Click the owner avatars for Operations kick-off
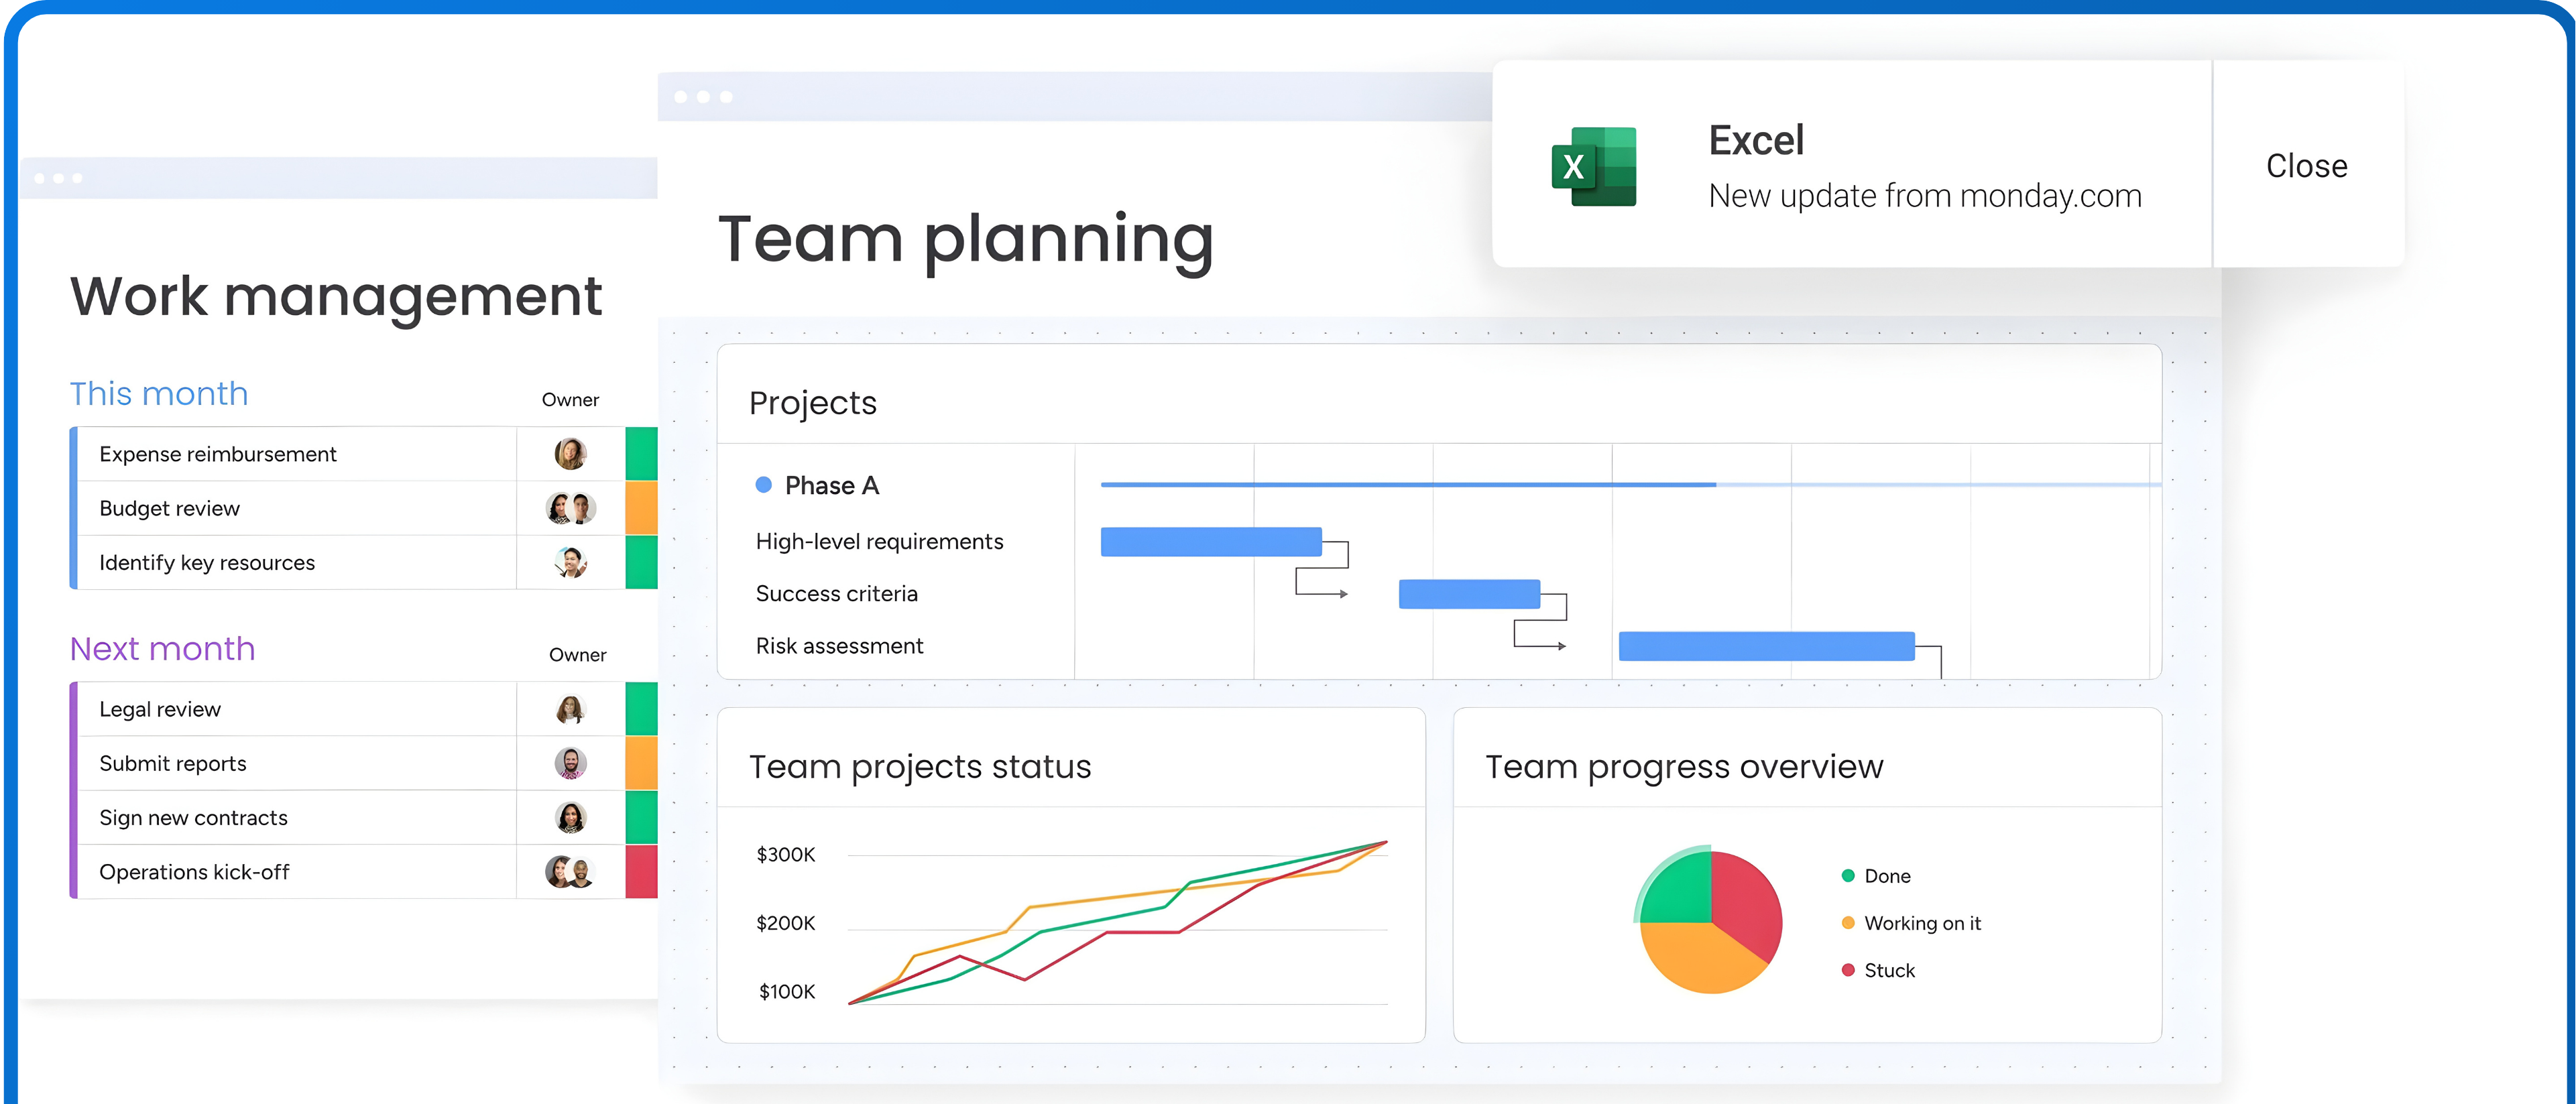 [x=570, y=872]
